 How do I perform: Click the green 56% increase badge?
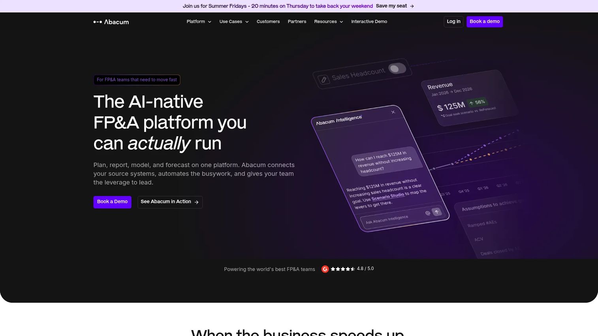click(x=477, y=102)
